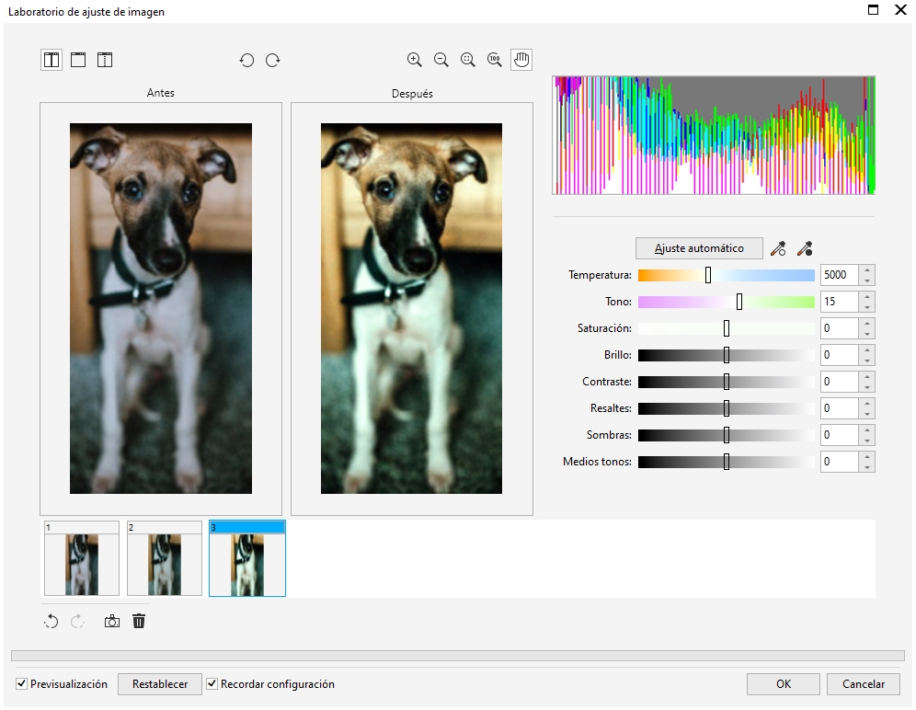Viewport: 916px width, 710px height.
Task: Decrease Tono value with down arrow
Action: 867,306
